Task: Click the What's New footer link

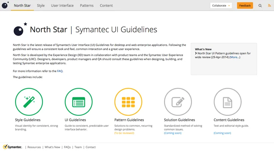Action: click(x=52, y=147)
